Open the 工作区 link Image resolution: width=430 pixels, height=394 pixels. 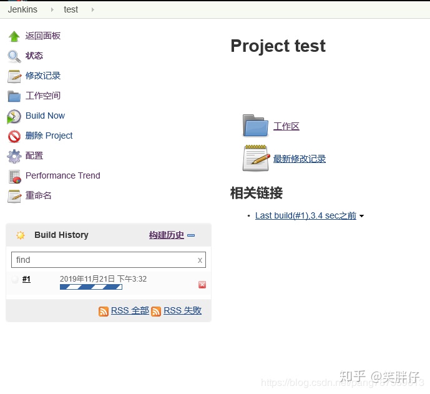[286, 126]
